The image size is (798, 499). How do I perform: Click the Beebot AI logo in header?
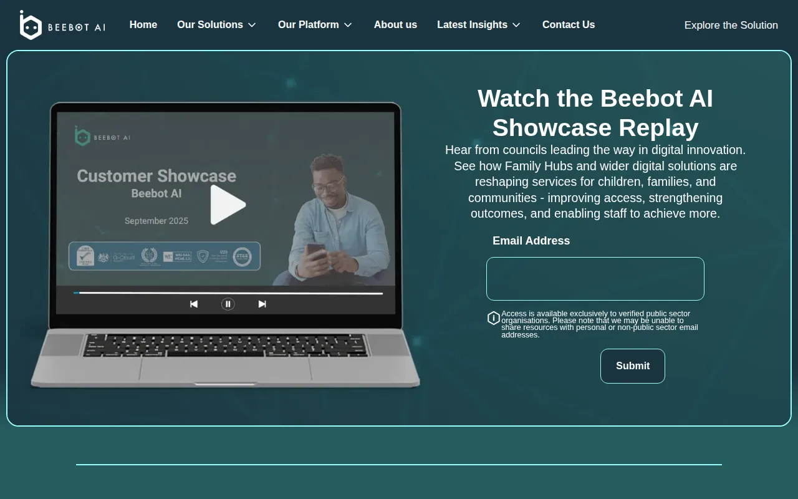click(x=62, y=26)
